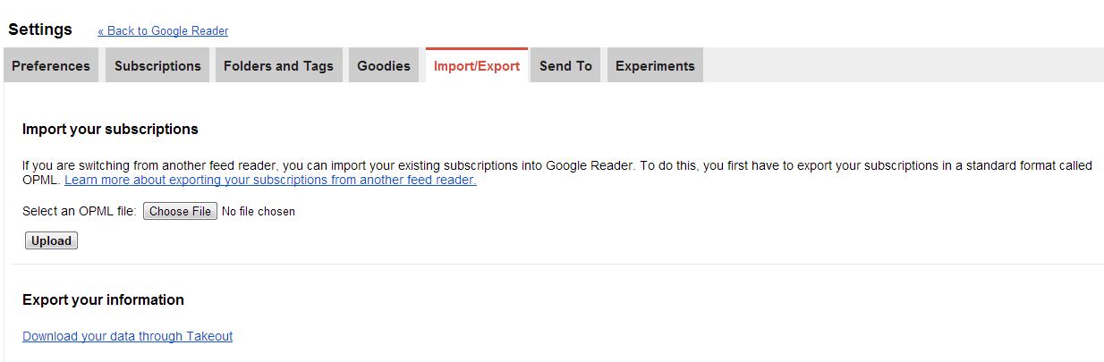1104x362 pixels.
Task: Click the divider line above Export your information
Action: pos(555,265)
